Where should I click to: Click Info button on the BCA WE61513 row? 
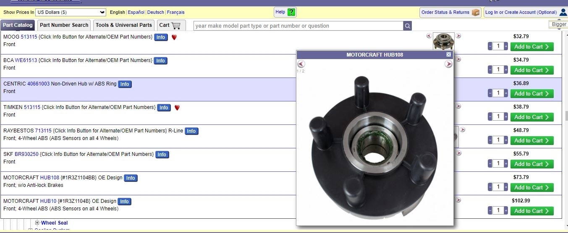(160, 61)
